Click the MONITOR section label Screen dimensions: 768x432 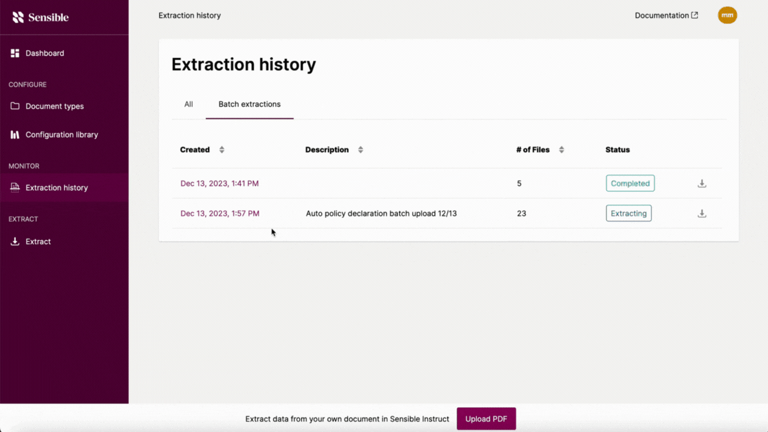[x=23, y=166]
